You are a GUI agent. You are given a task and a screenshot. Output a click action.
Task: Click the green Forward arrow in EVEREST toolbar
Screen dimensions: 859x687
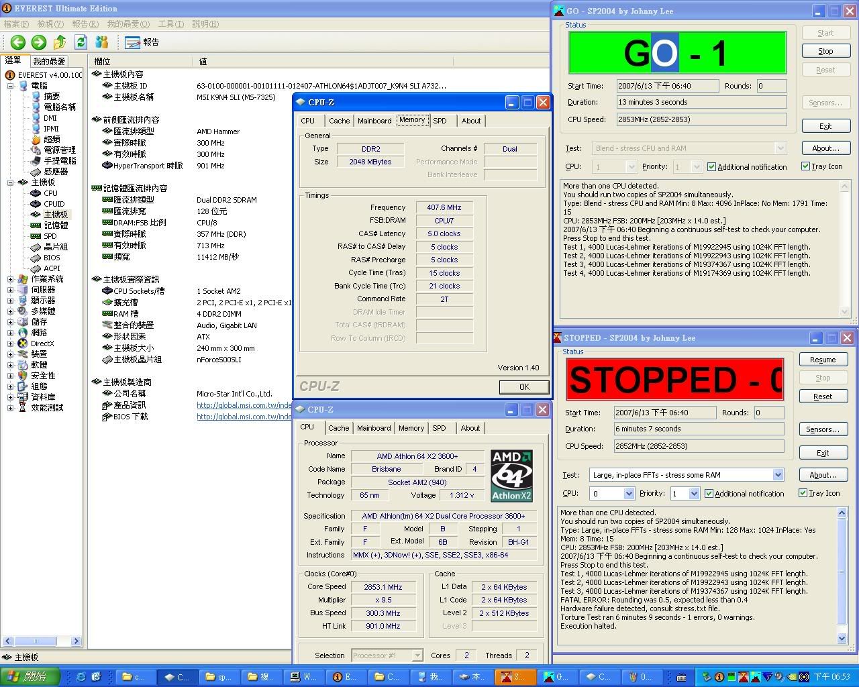click(39, 42)
